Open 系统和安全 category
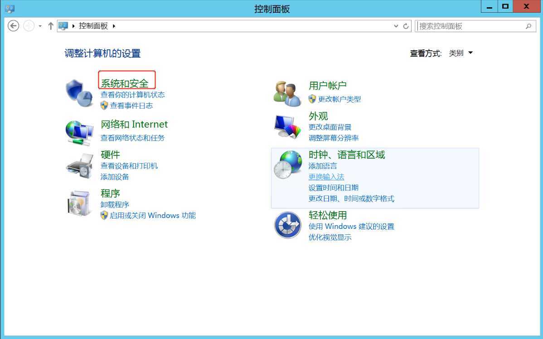 click(x=125, y=83)
